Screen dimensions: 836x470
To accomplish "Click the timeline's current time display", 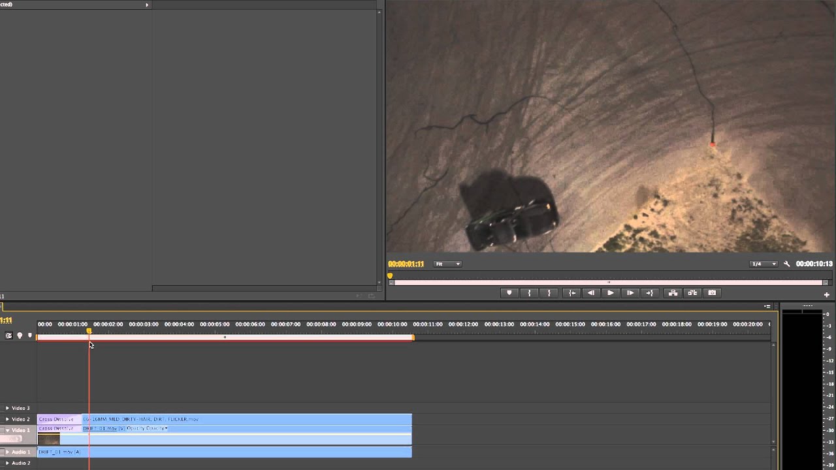I will coord(6,321).
